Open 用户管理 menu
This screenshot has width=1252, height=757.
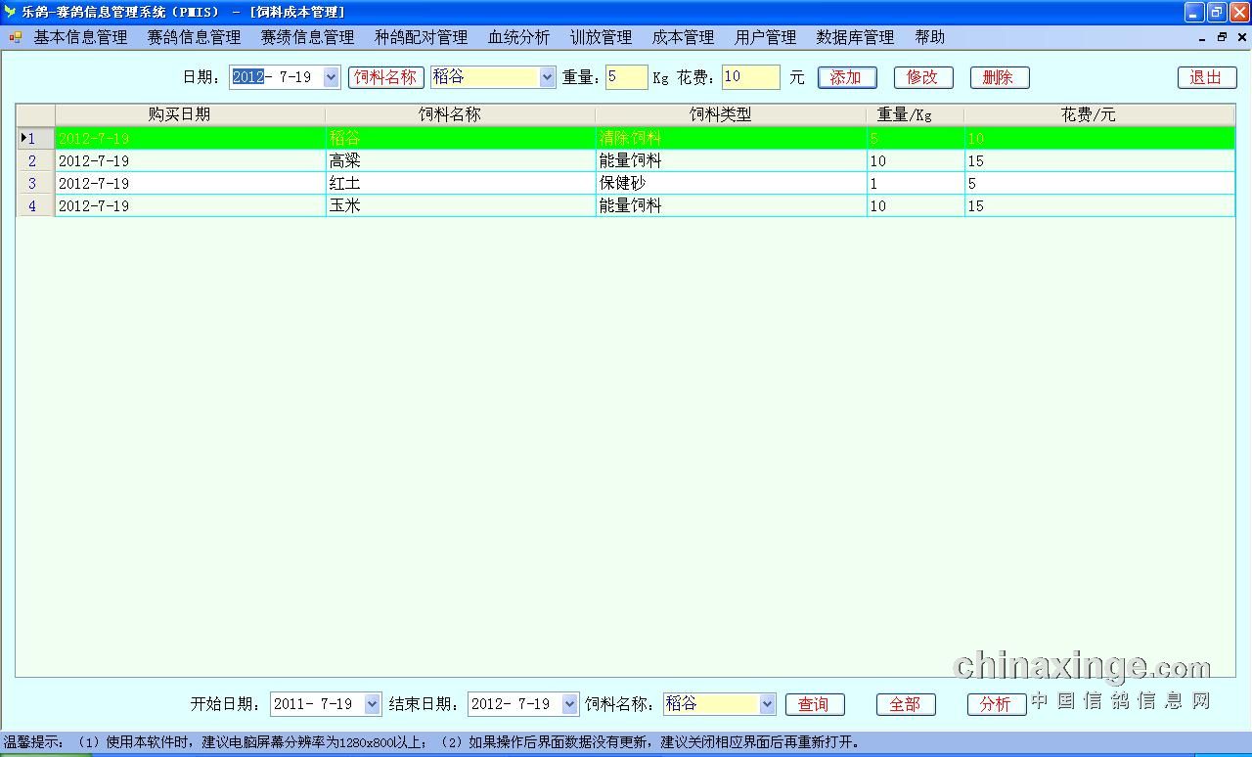pyautogui.click(x=765, y=37)
